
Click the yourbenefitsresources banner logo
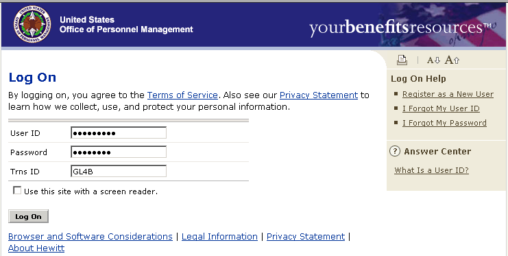point(400,27)
